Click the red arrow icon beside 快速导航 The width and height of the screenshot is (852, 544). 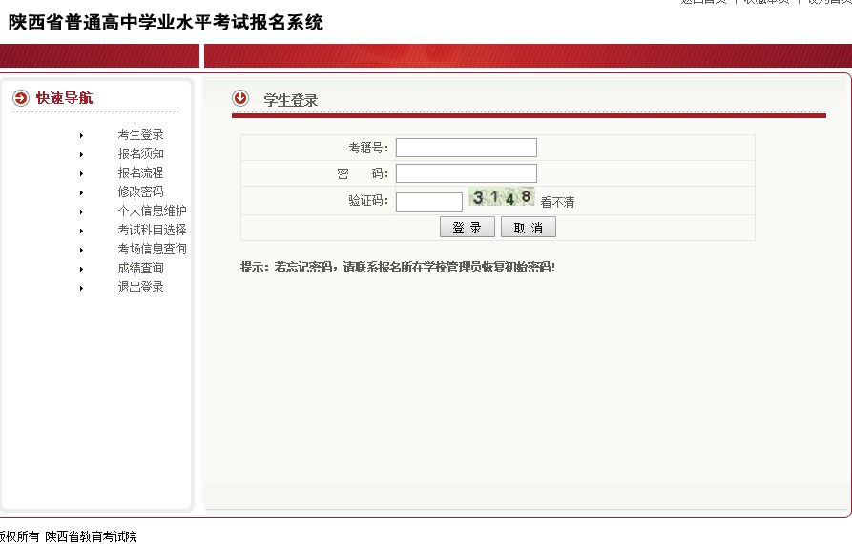point(21,98)
